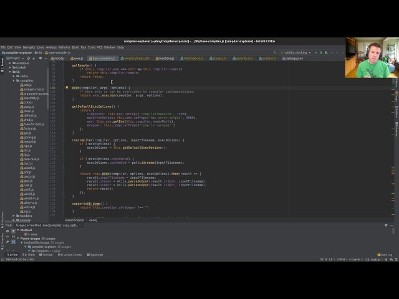Open the Version Control tool window
399x299 pixels.
click(70, 255)
